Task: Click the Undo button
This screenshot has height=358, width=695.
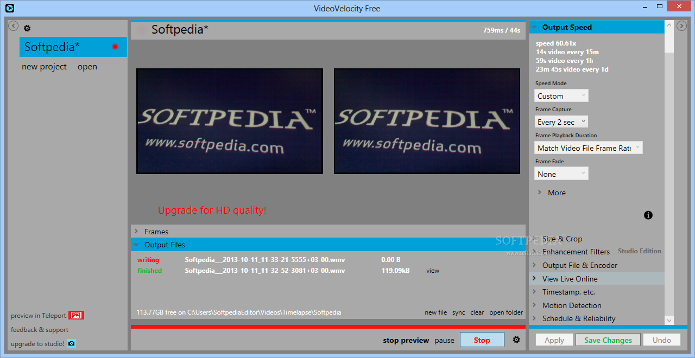Action: point(662,340)
